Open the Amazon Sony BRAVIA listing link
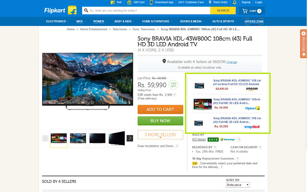 (237, 82)
